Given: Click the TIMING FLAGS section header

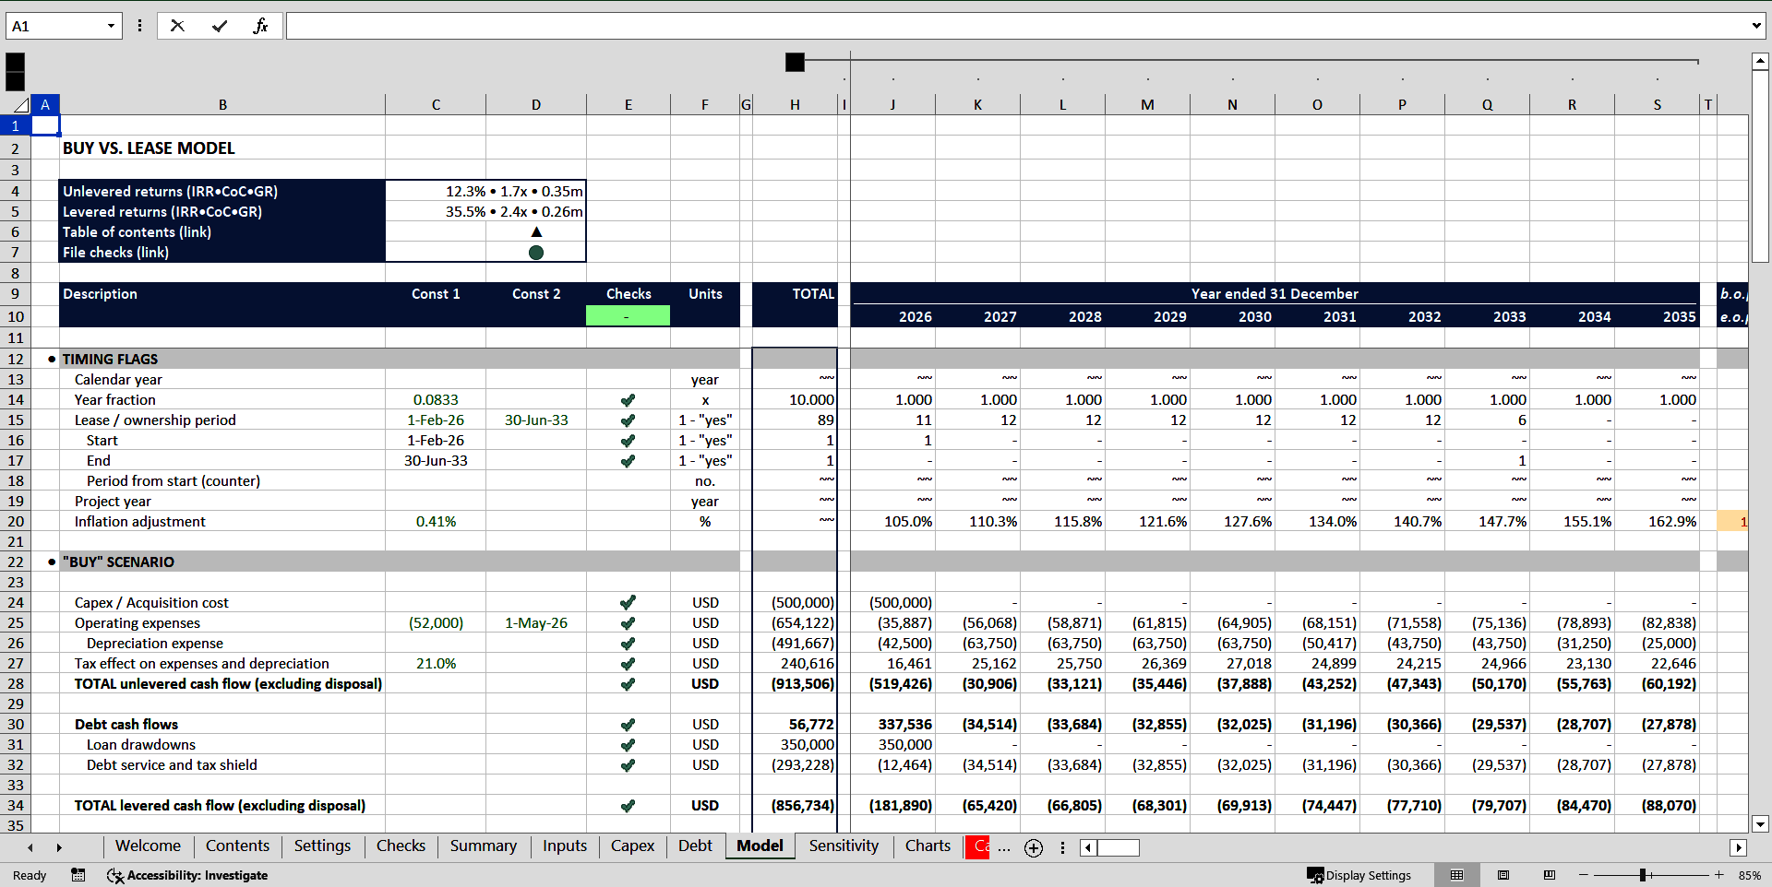Looking at the screenshot, I should click(110, 359).
